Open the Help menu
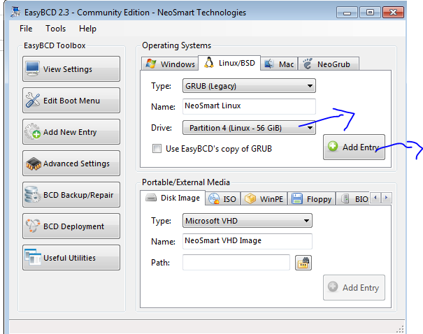Viewport: 423px width, 334px height. tap(87, 29)
